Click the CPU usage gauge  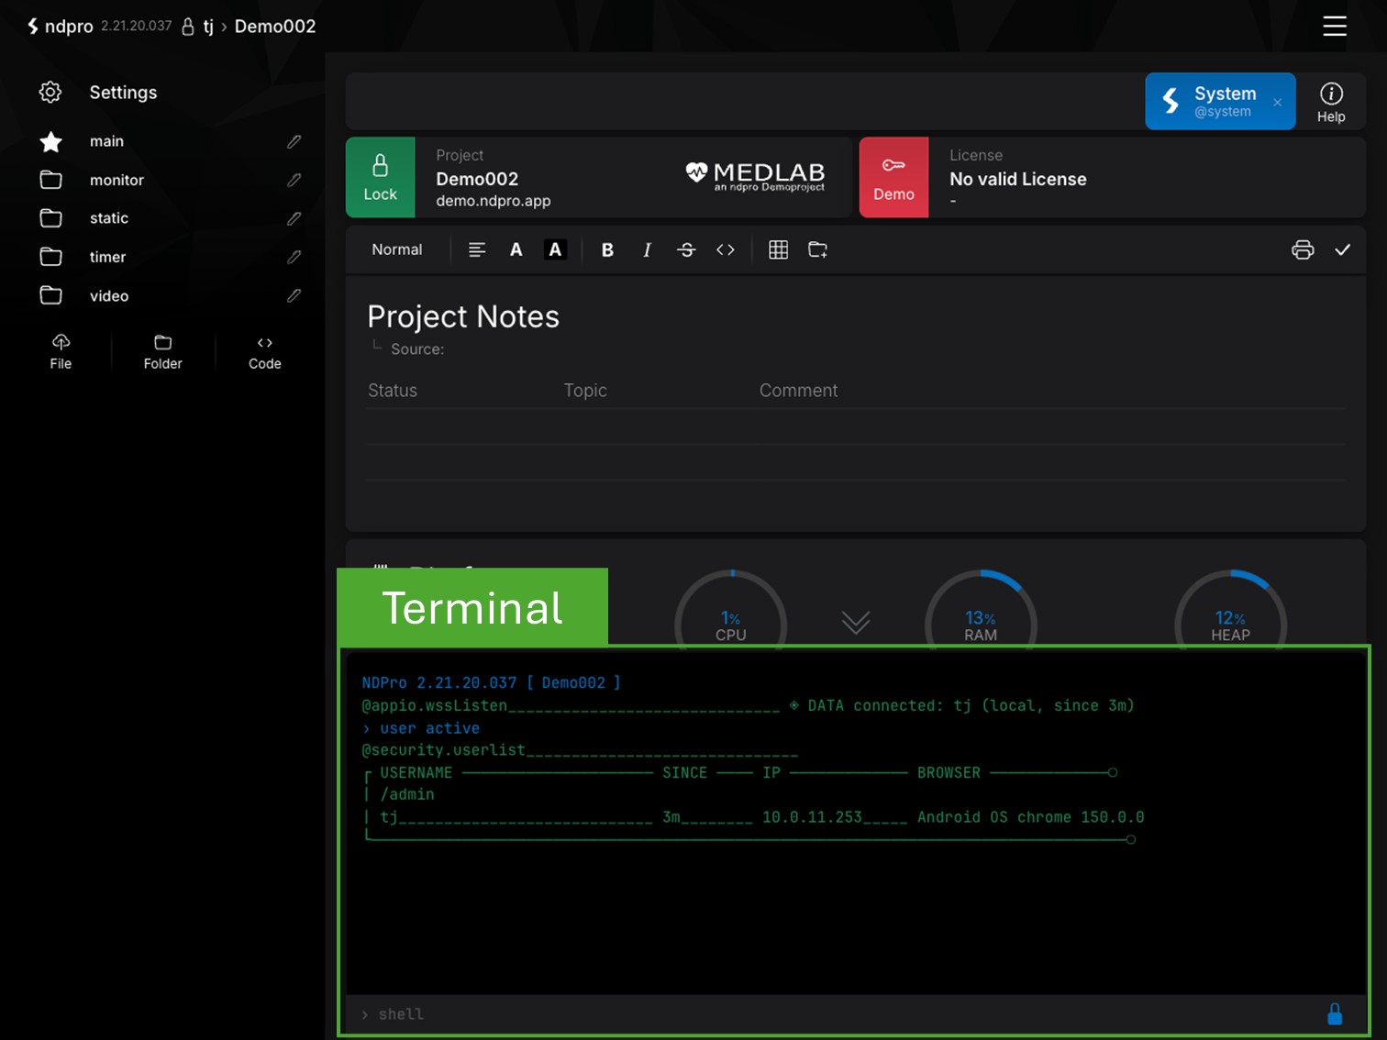(x=731, y=611)
